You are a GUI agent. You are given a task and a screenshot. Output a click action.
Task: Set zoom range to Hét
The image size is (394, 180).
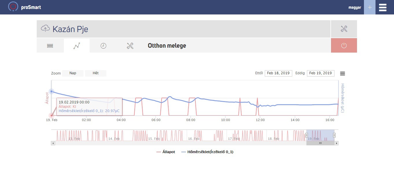click(x=96, y=73)
